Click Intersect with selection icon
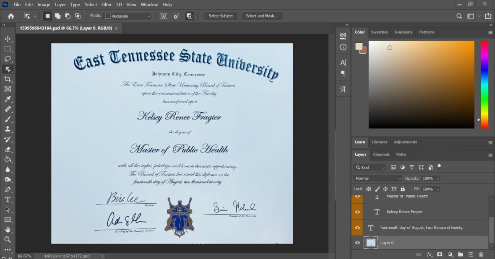 (x=78, y=16)
